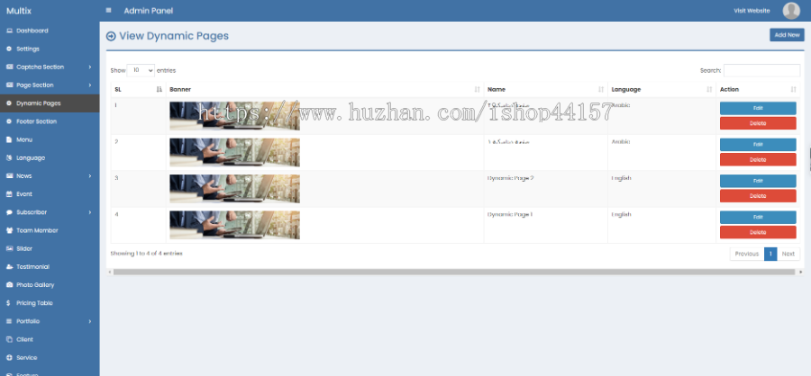Click the Add New button
The image size is (811, 376).
coord(787,34)
